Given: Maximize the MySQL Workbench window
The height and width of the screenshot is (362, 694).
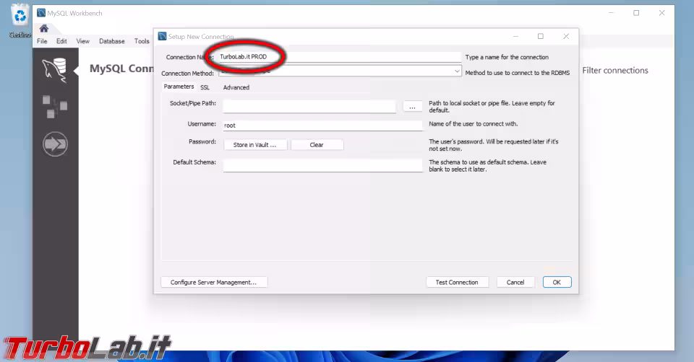Looking at the screenshot, I should [636, 13].
